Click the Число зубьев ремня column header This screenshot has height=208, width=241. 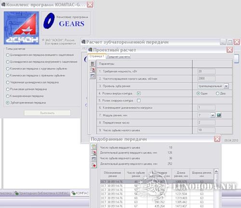click(x=136, y=174)
